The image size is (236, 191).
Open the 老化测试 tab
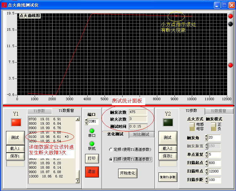(115, 134)
